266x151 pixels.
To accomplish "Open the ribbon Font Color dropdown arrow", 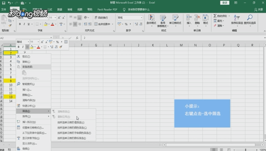I will (56, 24).
